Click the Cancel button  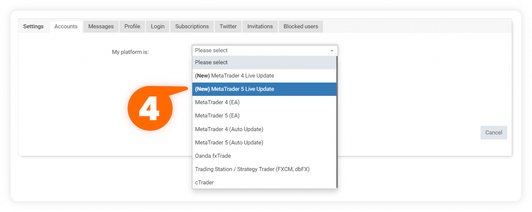coord(493,132)
